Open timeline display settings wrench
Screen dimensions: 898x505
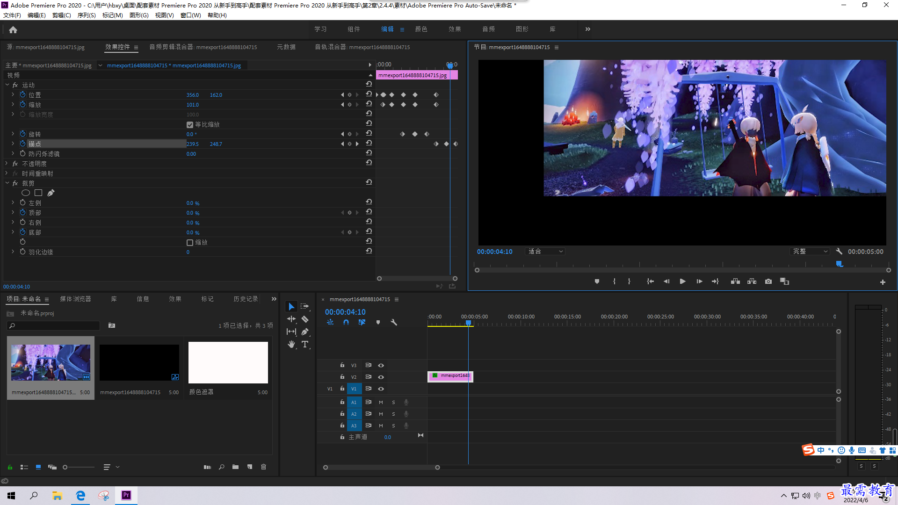click(394, 322)
